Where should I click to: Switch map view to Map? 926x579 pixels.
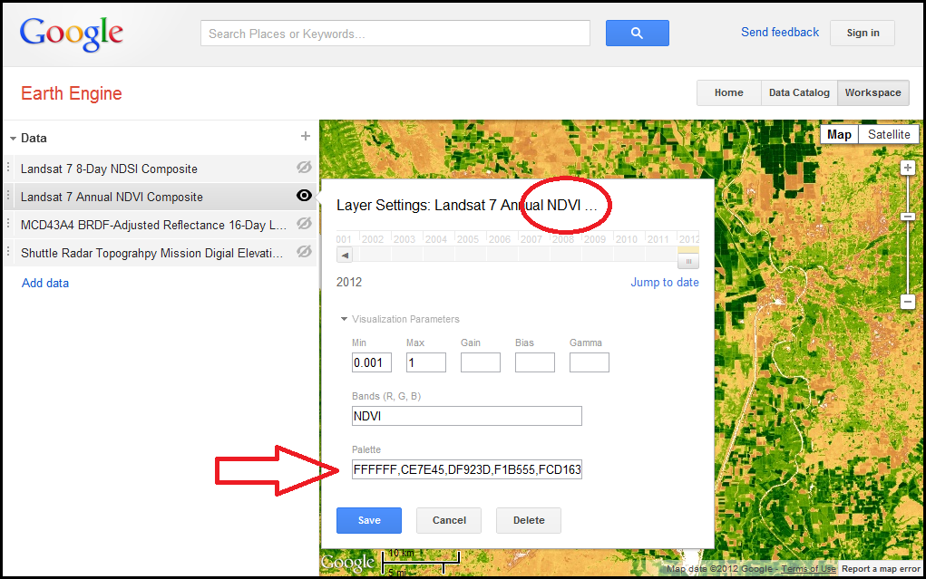point(839,135)
